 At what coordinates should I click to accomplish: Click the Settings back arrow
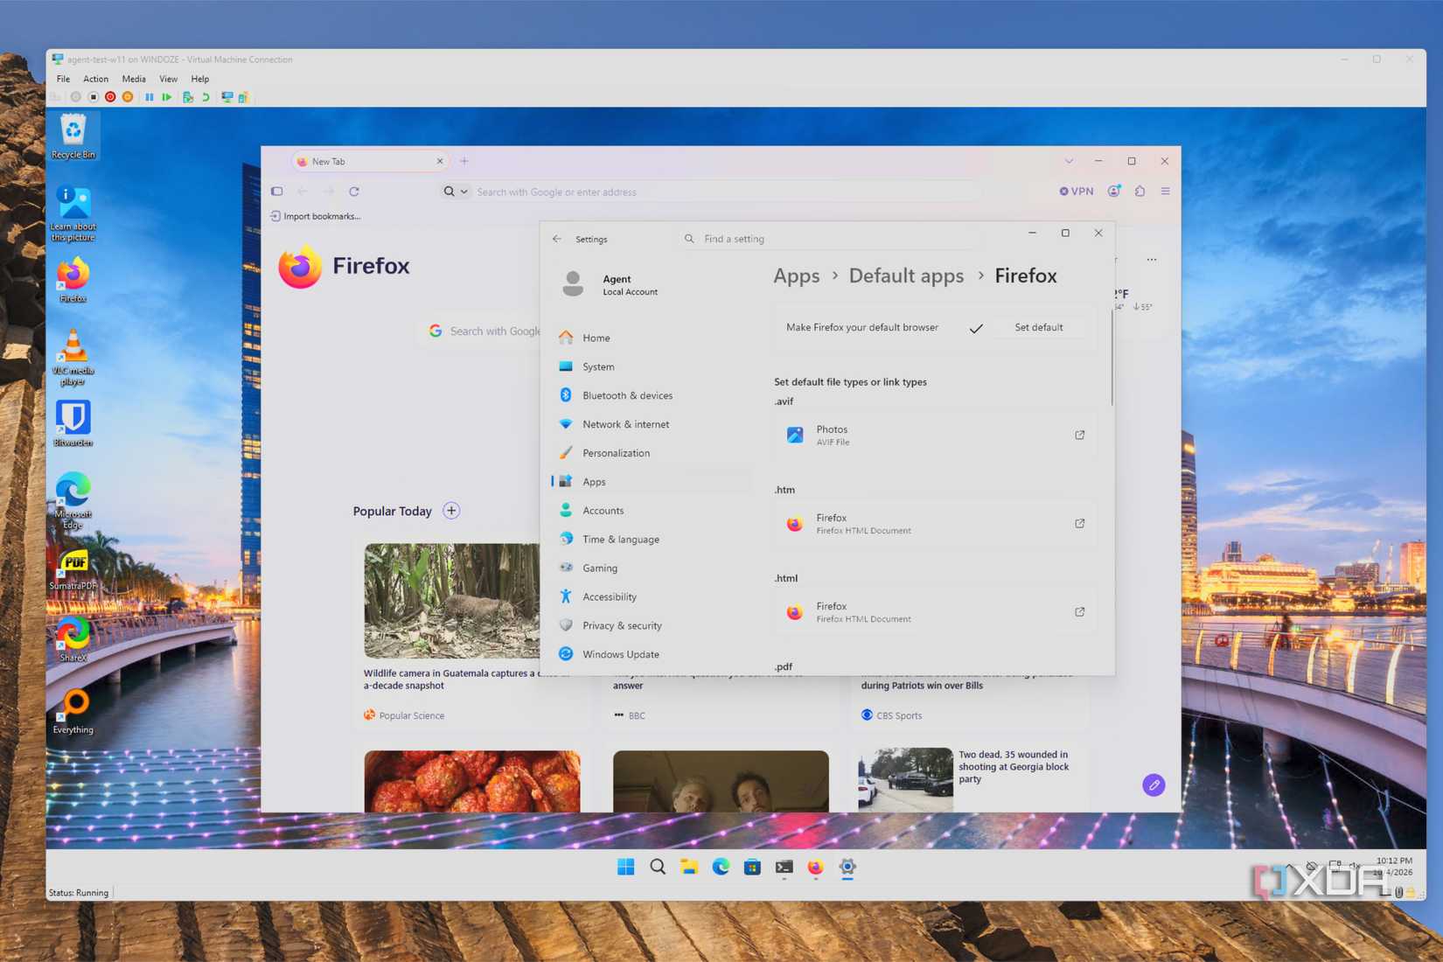557,239
